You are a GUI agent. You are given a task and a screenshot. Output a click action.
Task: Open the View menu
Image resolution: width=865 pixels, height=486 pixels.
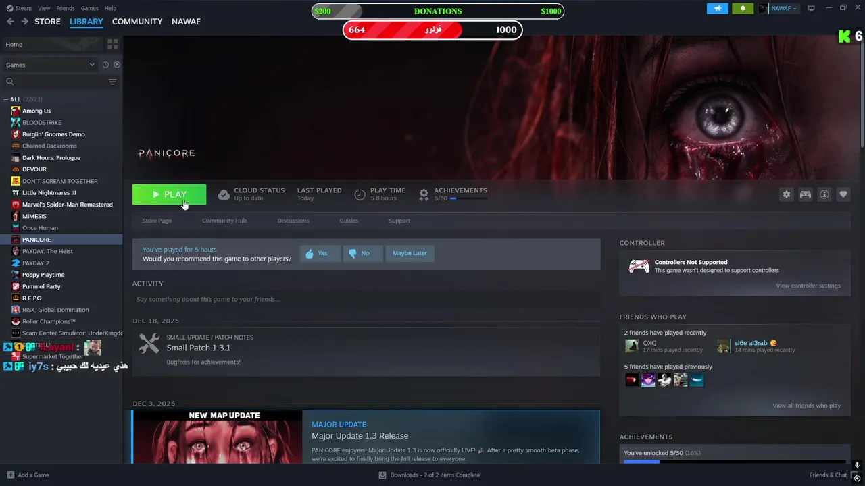tap(44, 8)
